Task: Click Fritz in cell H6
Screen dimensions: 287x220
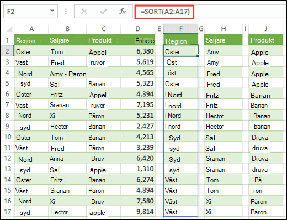Action: 212,96
